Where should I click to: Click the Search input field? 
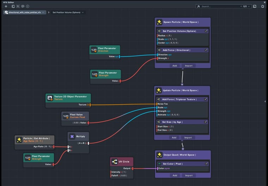220,6
